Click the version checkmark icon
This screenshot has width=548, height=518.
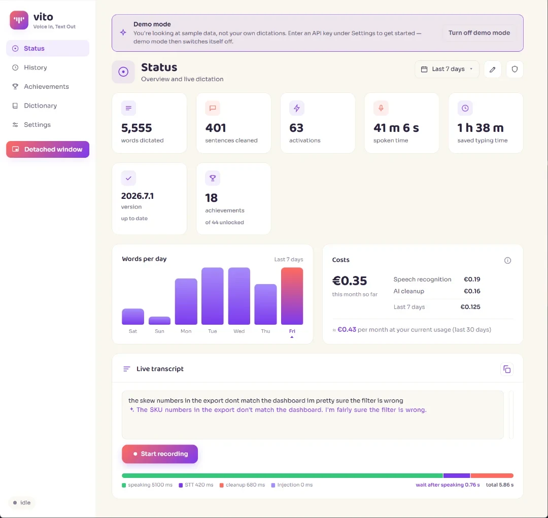(x=128, y=178)
